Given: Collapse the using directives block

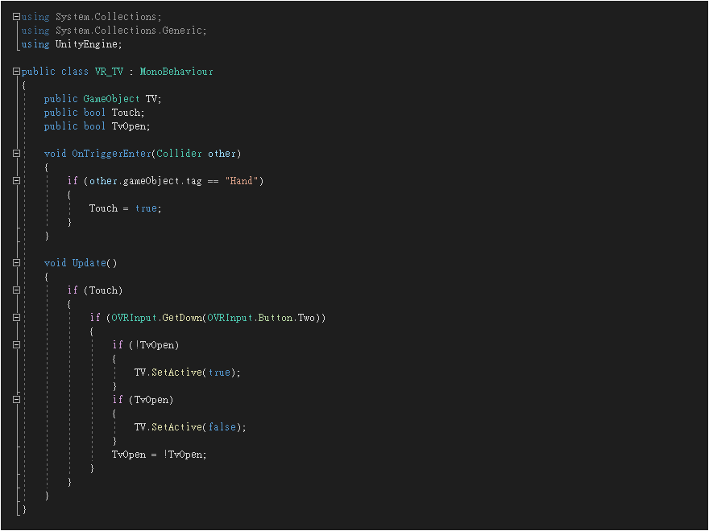Looking at the screenshot, I should click(16, 17).
